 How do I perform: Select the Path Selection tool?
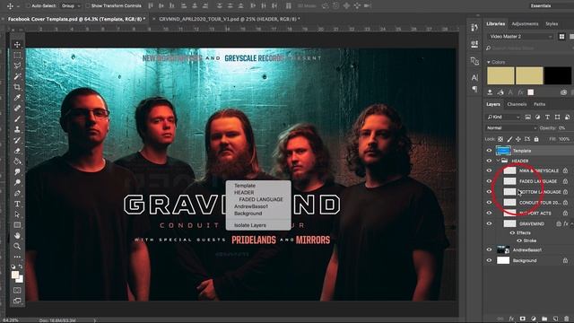pyautogui.click(x=17, y=214)
